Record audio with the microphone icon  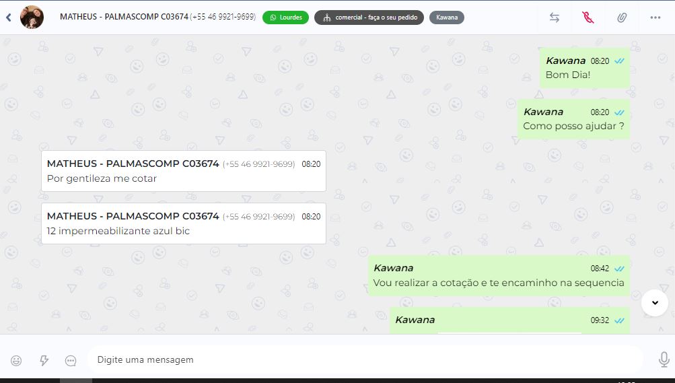[x=664, y=359]
